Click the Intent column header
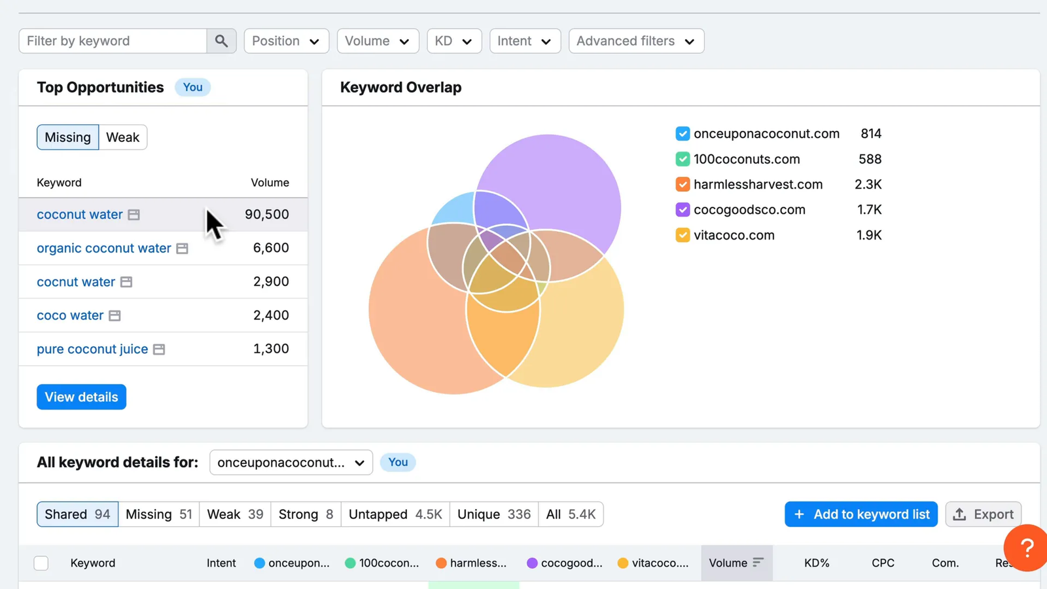This screenshot has width=1047, height=589. pyautogui.click(x=221, y=563)
